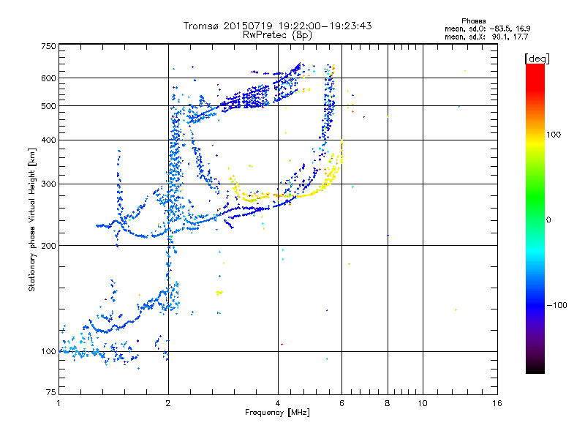Click the y-axis tick label '300'
This screenshot has height=439, width=585.
click(x=49, y=184)
